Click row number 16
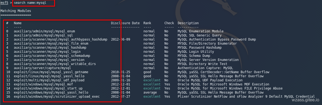Screen dimensions: 322x105 click(8, 96)
